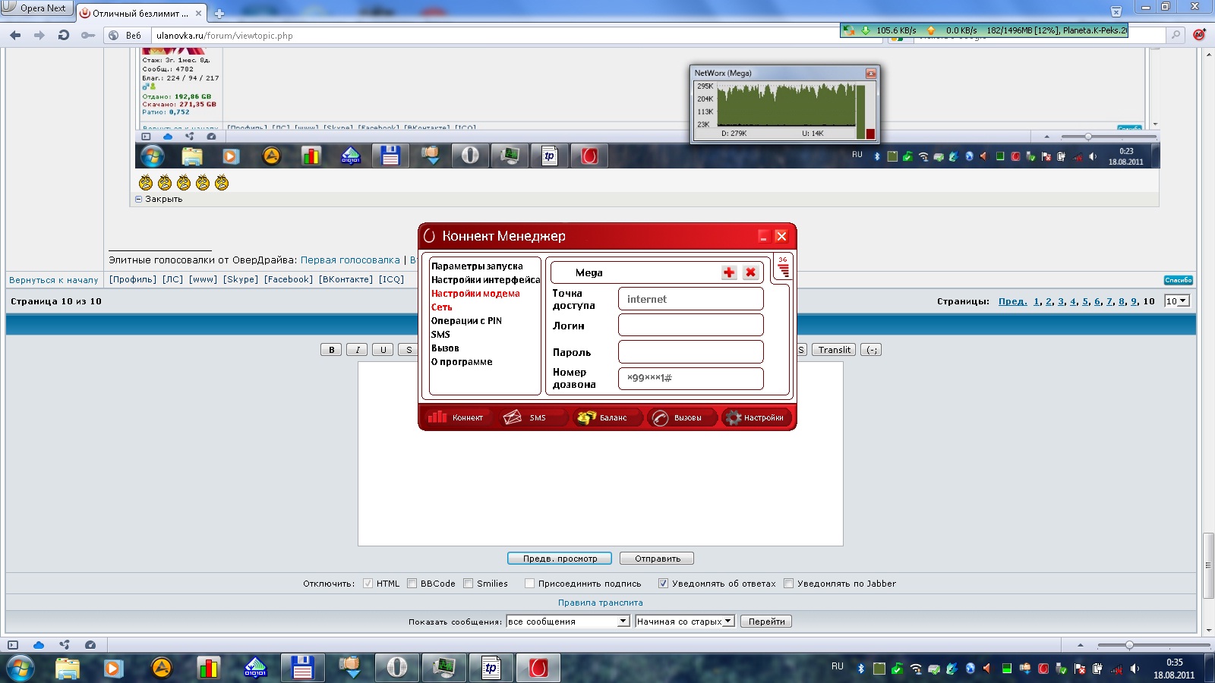Open the все сообщения dropdown
The width and height of the screenshot is (1215, 683).
[x=567, y=621]
